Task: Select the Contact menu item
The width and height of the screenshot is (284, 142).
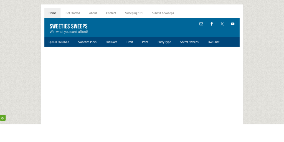Action: pyautogui.click(x=111, y=13)
